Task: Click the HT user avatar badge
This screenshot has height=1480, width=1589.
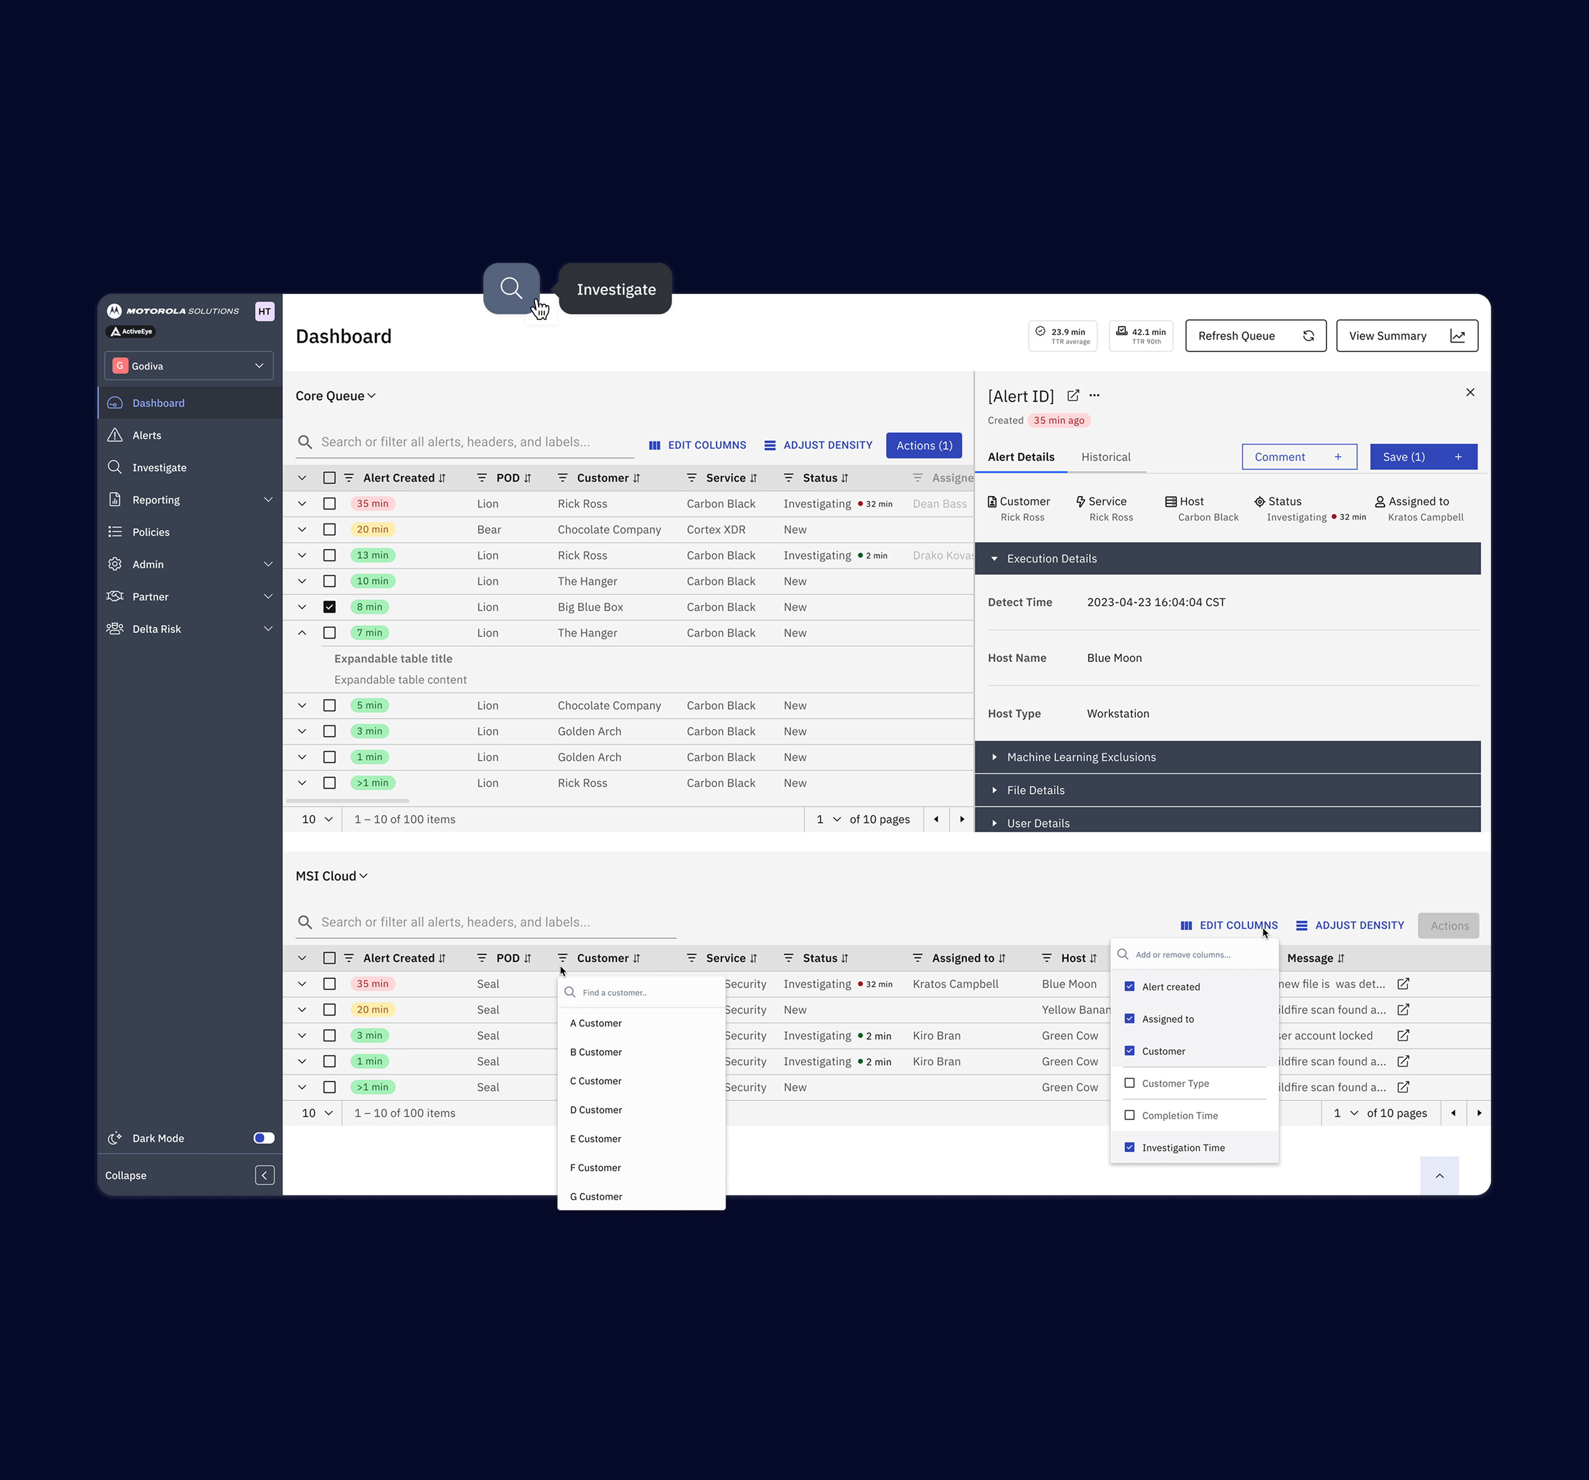Action: tap(264, 311)
